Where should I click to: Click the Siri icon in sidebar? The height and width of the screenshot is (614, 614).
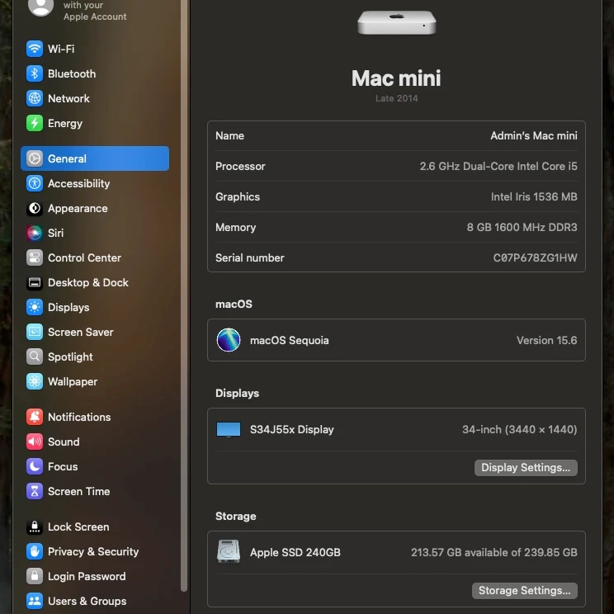34,233
